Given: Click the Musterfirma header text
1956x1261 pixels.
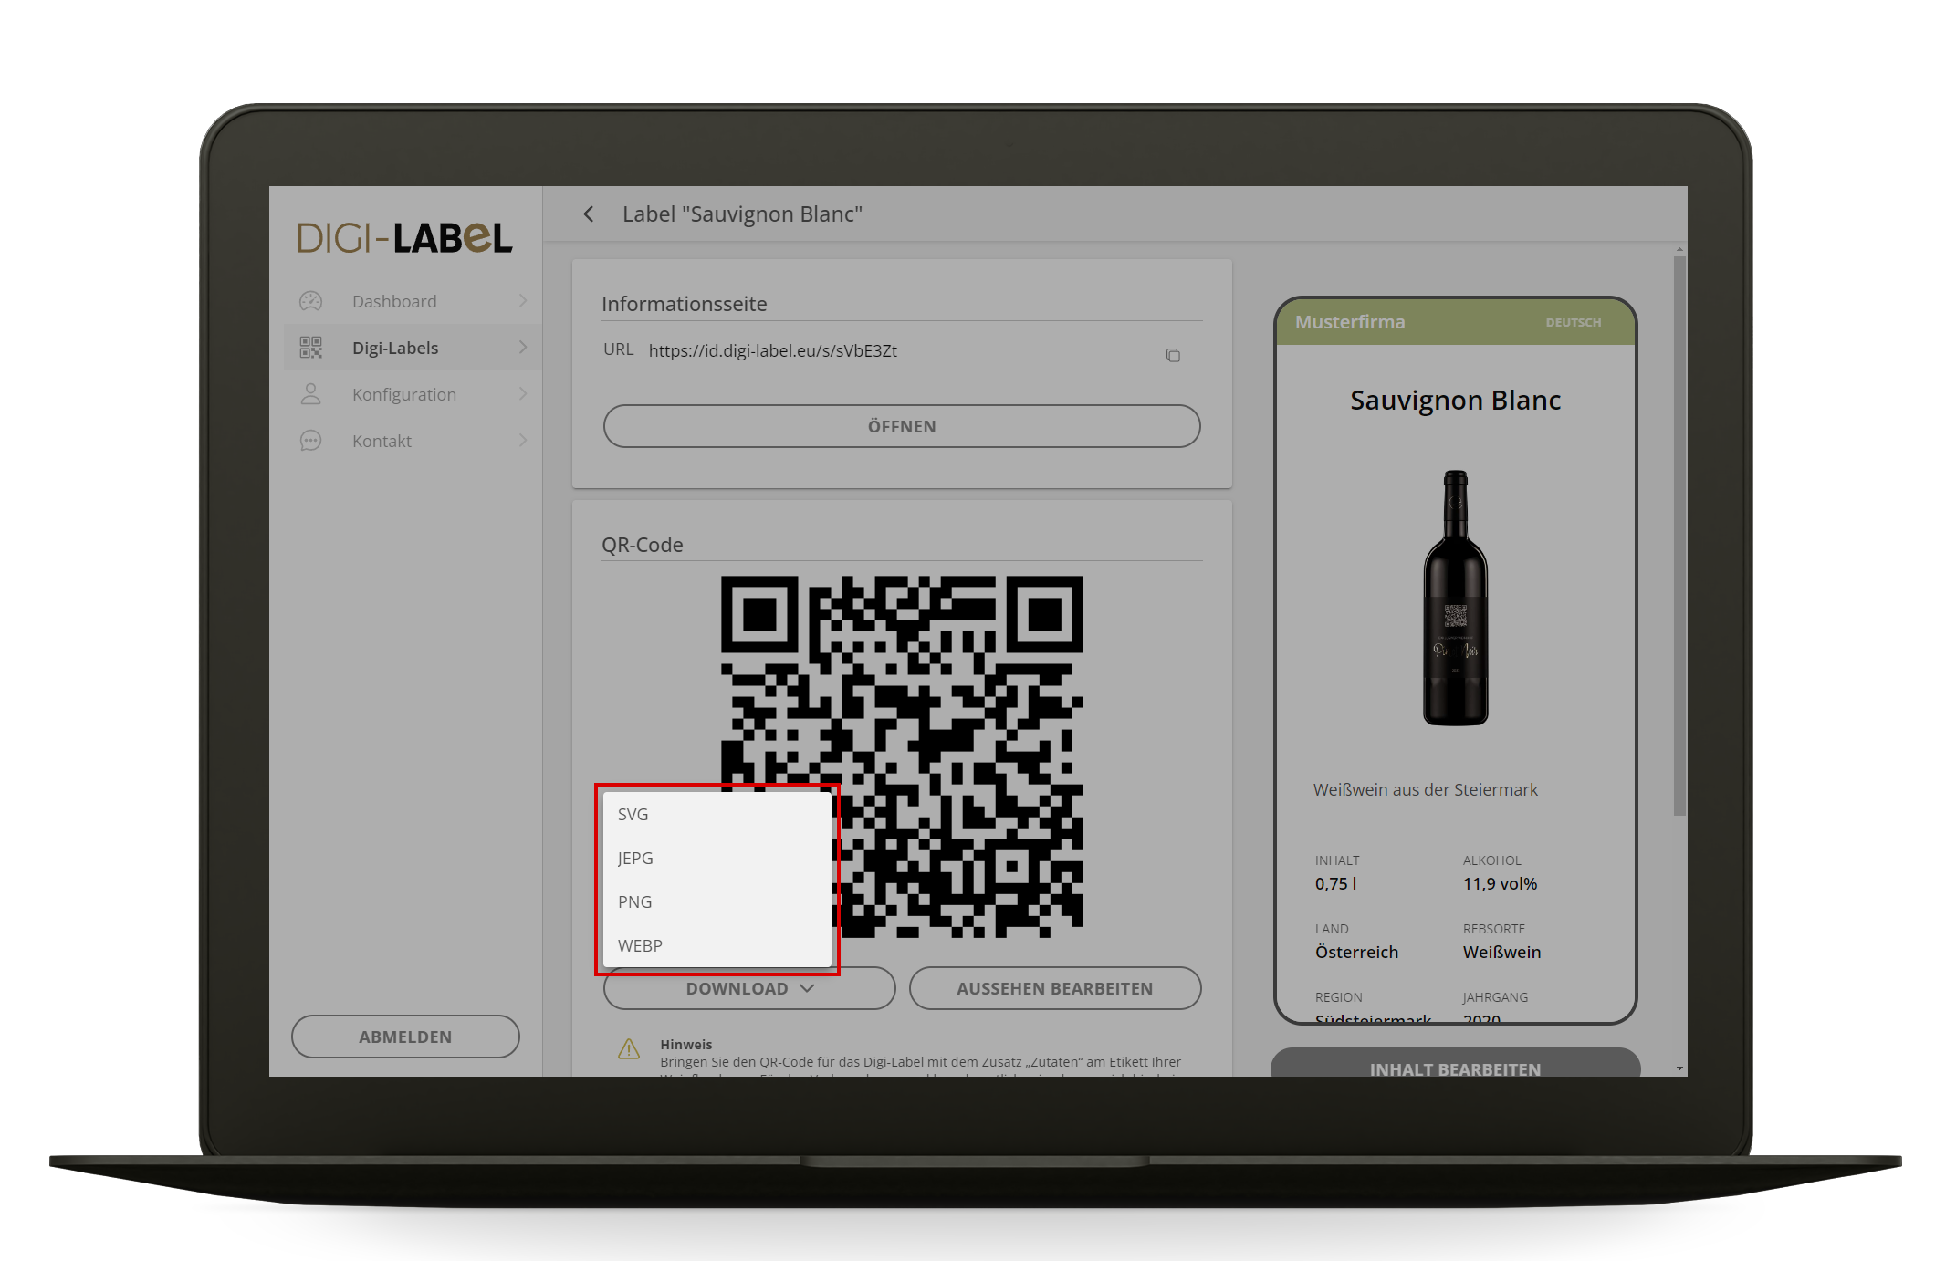Looking at the screenshot, I should pyautogui.click(x=1350, y=322).
